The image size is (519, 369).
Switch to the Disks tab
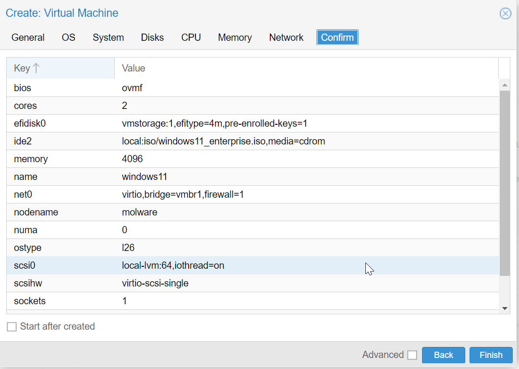[x=152, y=37]
